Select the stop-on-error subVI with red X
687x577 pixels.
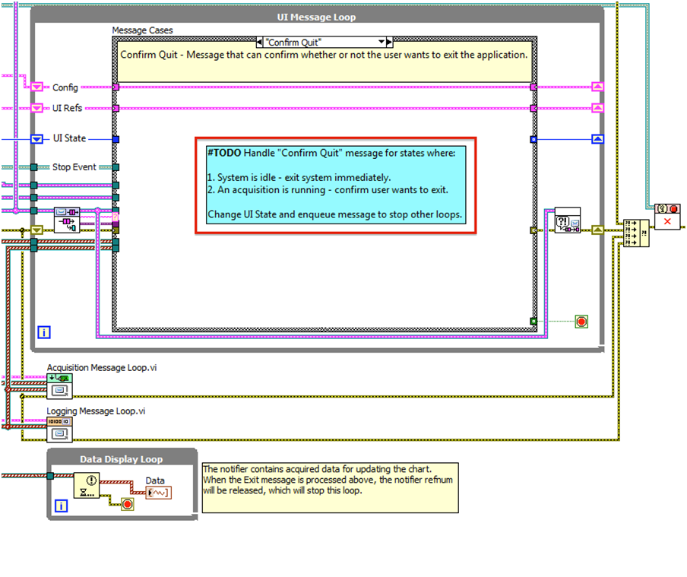tap(667, 216)
